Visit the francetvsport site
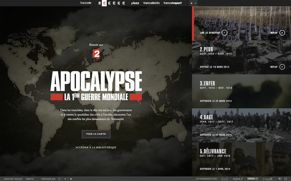The height and width of the screenshot is (181, 291). pyautogui.click(x=173, y=3)
